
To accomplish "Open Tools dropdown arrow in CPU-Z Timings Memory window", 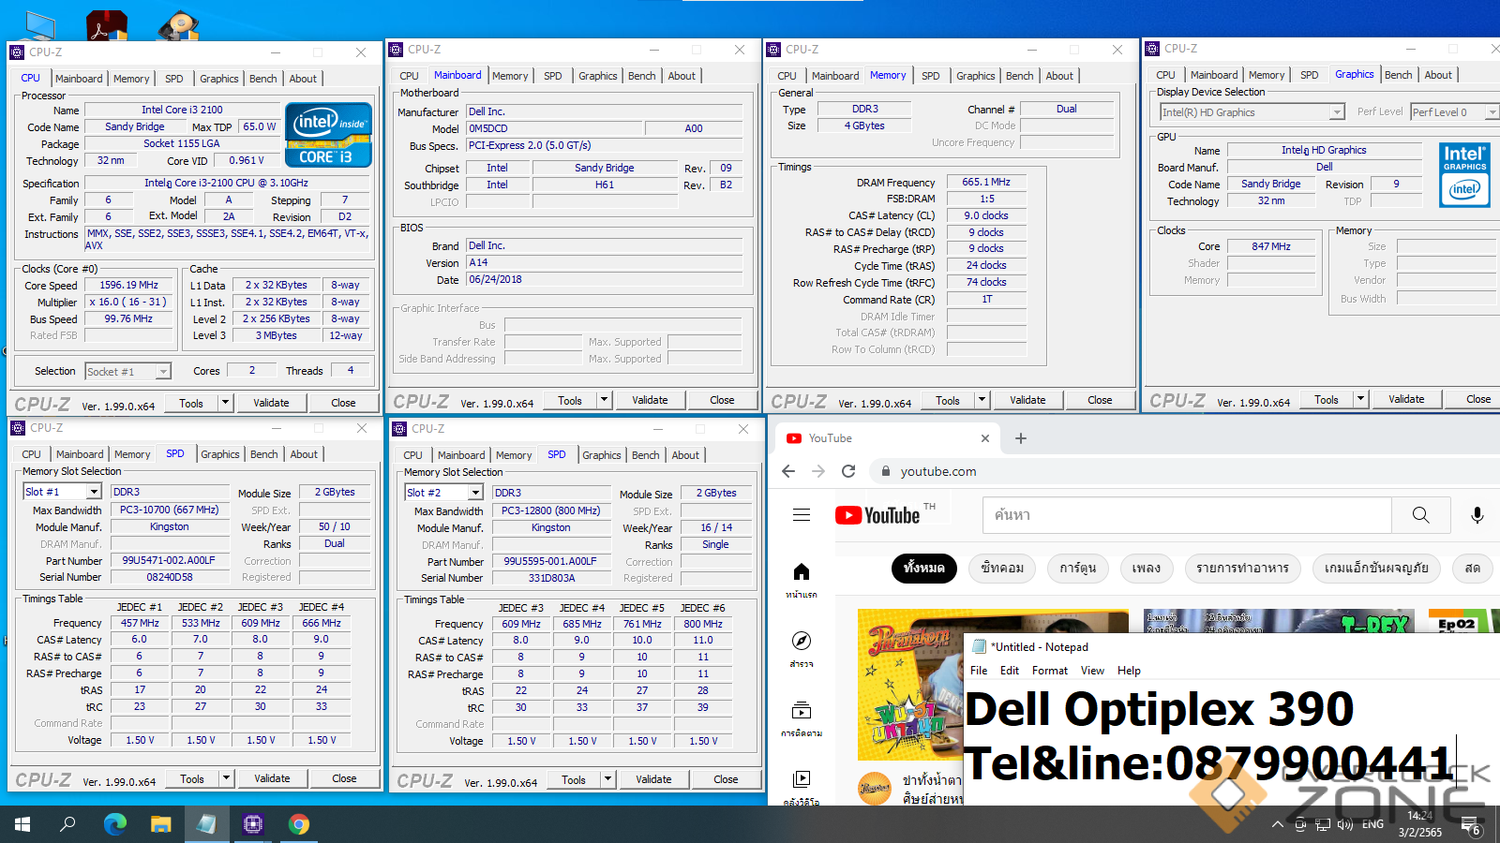I will (x=982, y=400).
